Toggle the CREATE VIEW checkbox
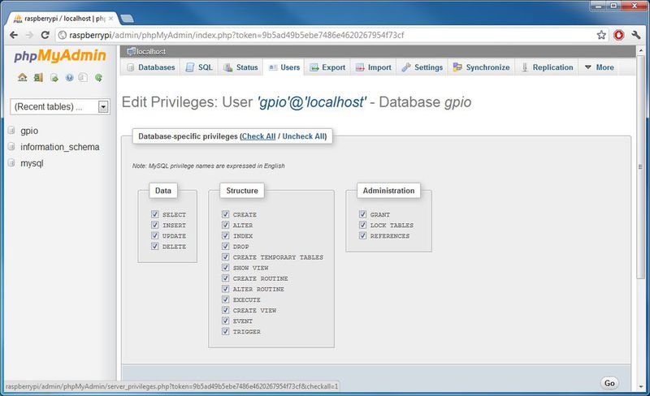The width and height of the screenshot is (650, 396). (226, 310)
